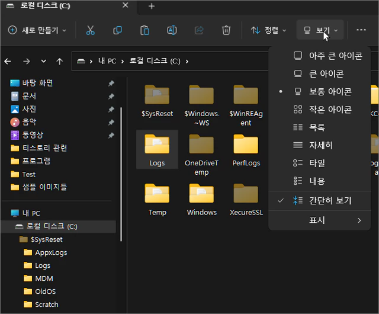
Task: Select the OneDriveTemp folder
Action: tap(201, 155)
